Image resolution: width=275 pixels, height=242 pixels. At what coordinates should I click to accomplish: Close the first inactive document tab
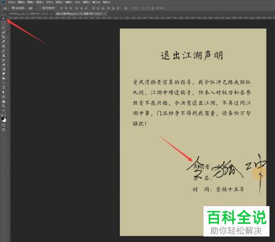(52, 14)
